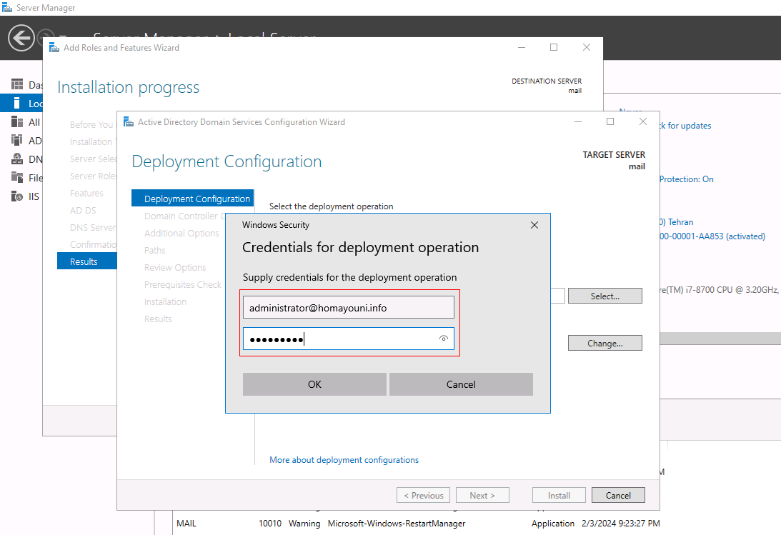This screenshot has width=781, height=535.
Task: Cancel the Windows Security credentials dialog
Action: (x=461, y=384)
